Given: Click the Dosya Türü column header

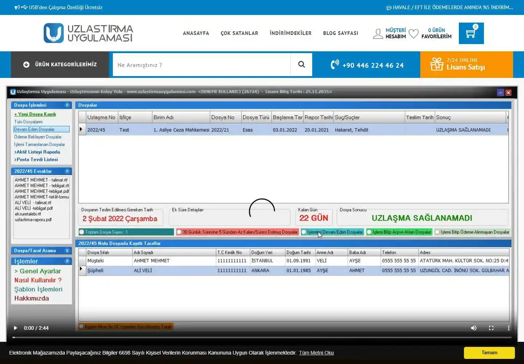Looking at the screenshot, I should point(256,117).
